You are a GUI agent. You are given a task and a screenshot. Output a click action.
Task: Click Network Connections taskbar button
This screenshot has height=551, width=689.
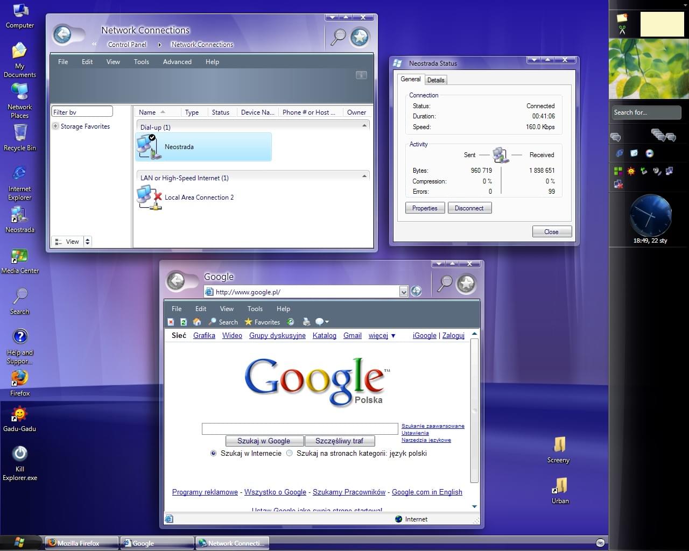point(233,543)
